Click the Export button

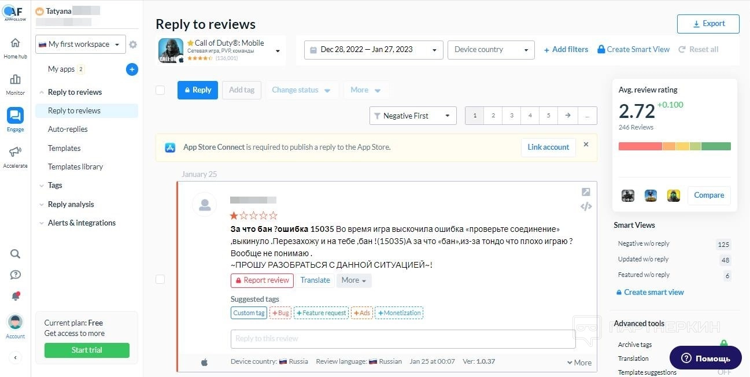[708, 24]
